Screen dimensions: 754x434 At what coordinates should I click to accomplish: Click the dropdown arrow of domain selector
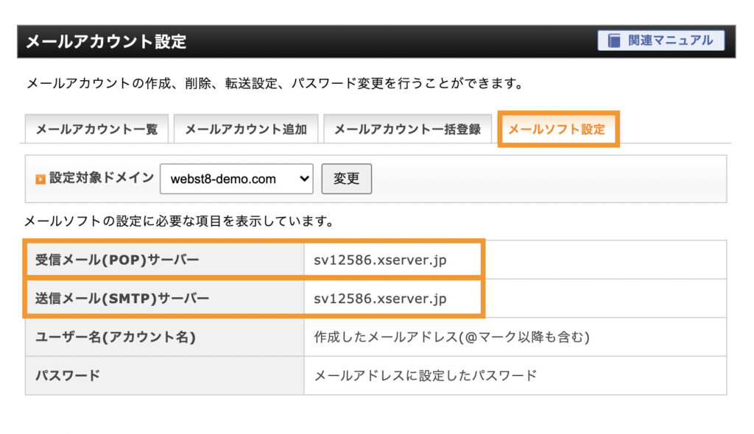pyautogui.click(x=304, y=179)
